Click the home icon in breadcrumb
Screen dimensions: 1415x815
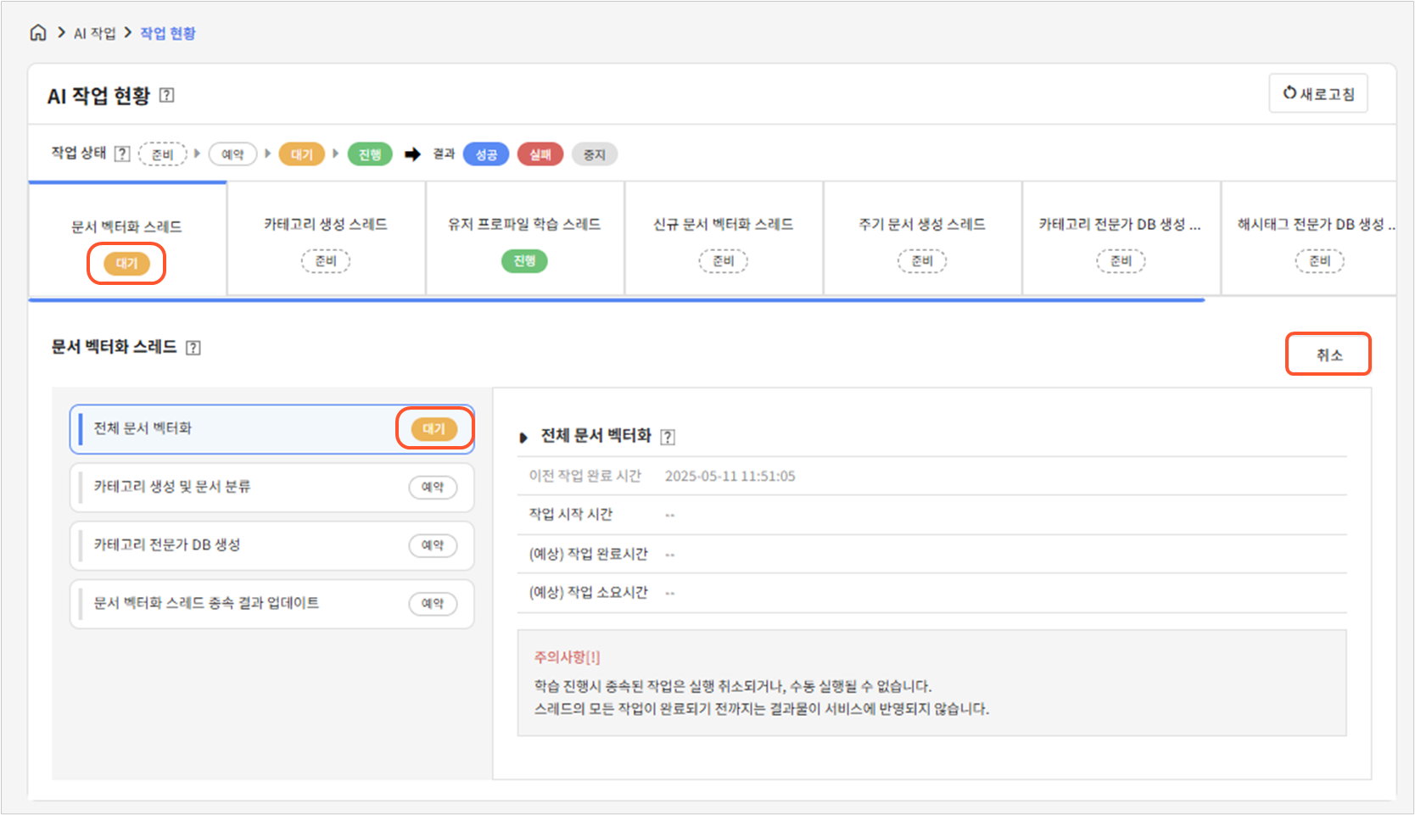(38, 33)
